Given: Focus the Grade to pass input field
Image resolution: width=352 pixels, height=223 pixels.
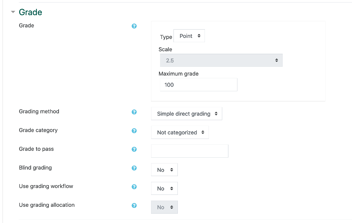Looking at the screenshot, I should [x=189, y=151].
